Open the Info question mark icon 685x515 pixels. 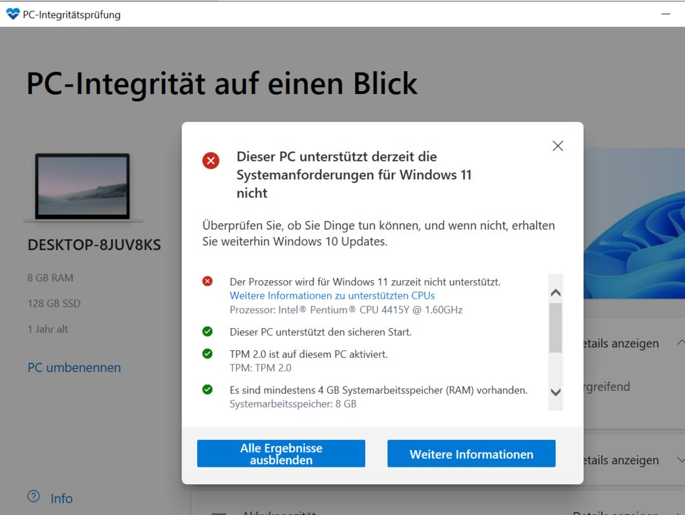point(34,497)
